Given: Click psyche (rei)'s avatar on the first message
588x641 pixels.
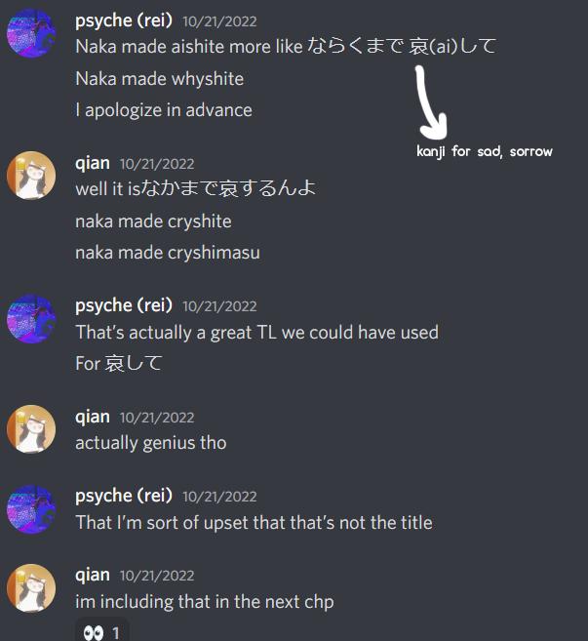Looking at the screenshot, I should pyautogui.click(x=31, y=33).
